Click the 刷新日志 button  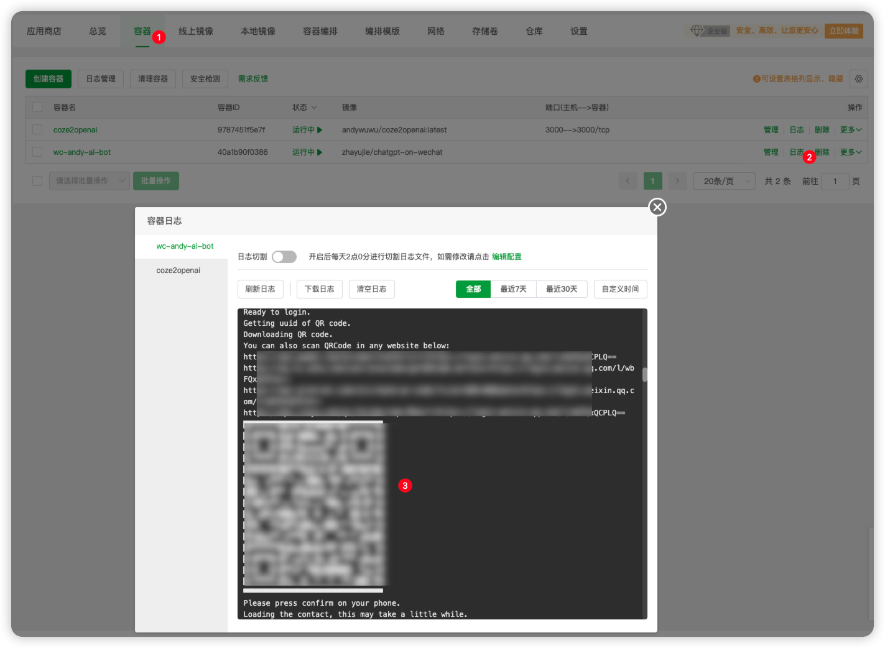pos(261,289)
